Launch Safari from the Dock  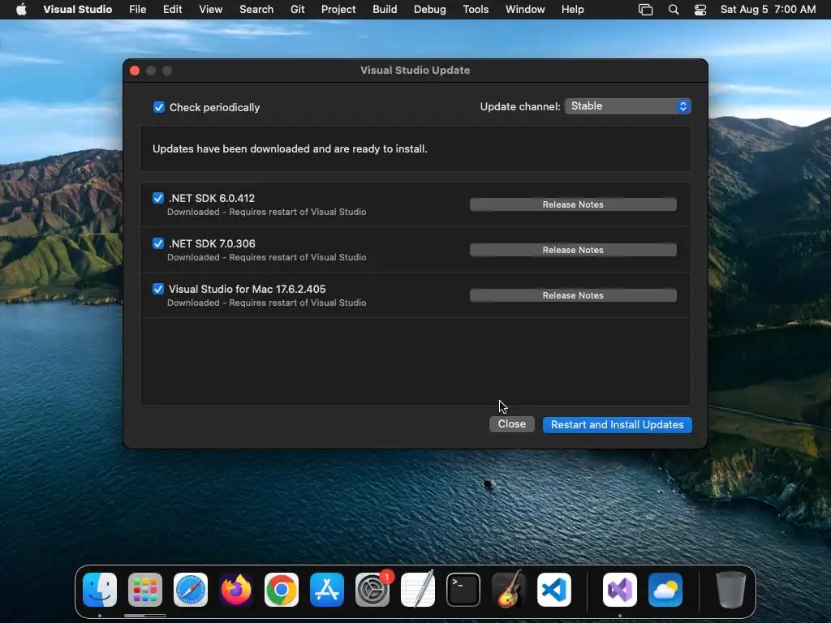coord(191,590)
